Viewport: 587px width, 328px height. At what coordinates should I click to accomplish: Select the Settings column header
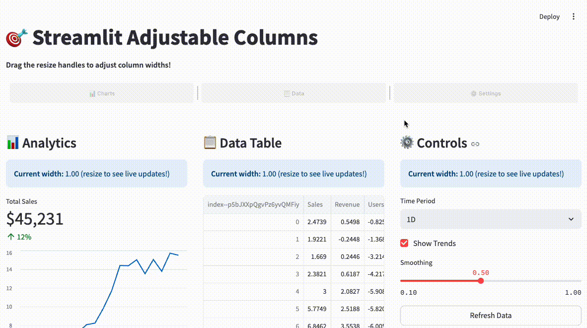(486, 93)
